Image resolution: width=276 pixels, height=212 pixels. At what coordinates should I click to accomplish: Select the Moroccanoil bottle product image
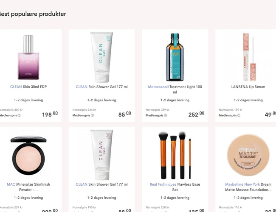tap(175, 57)
